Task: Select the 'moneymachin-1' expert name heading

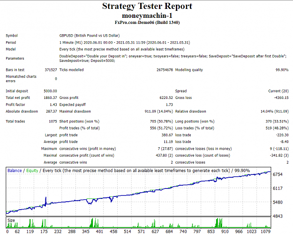Action: 147,15
